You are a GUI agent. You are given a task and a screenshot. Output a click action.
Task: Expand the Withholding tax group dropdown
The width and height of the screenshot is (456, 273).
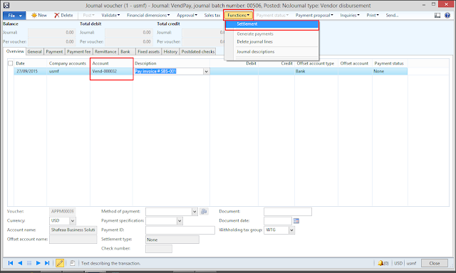tap(291, 230)
